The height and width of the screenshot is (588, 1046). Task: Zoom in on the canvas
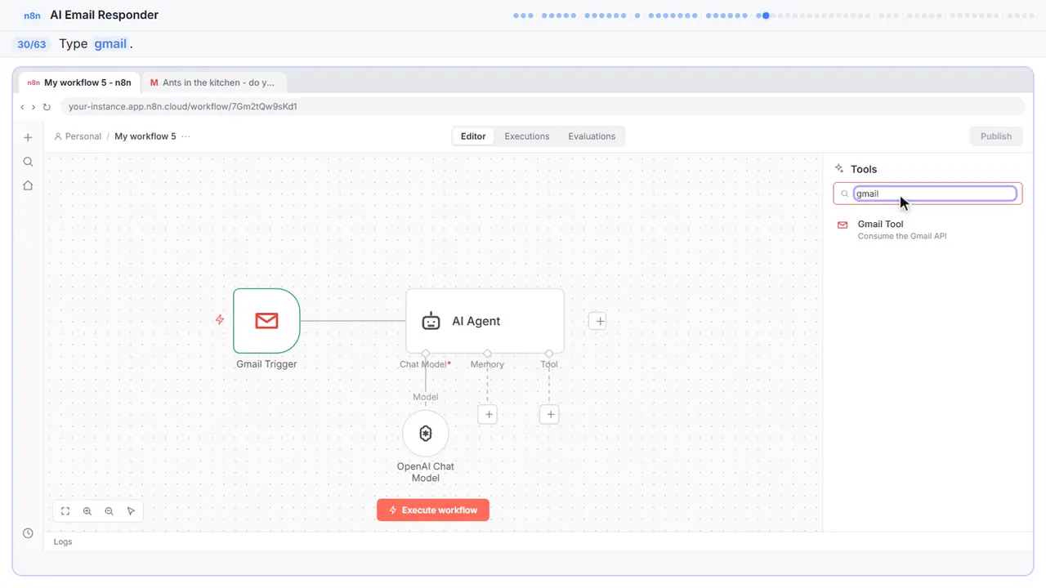coord(87,511)
